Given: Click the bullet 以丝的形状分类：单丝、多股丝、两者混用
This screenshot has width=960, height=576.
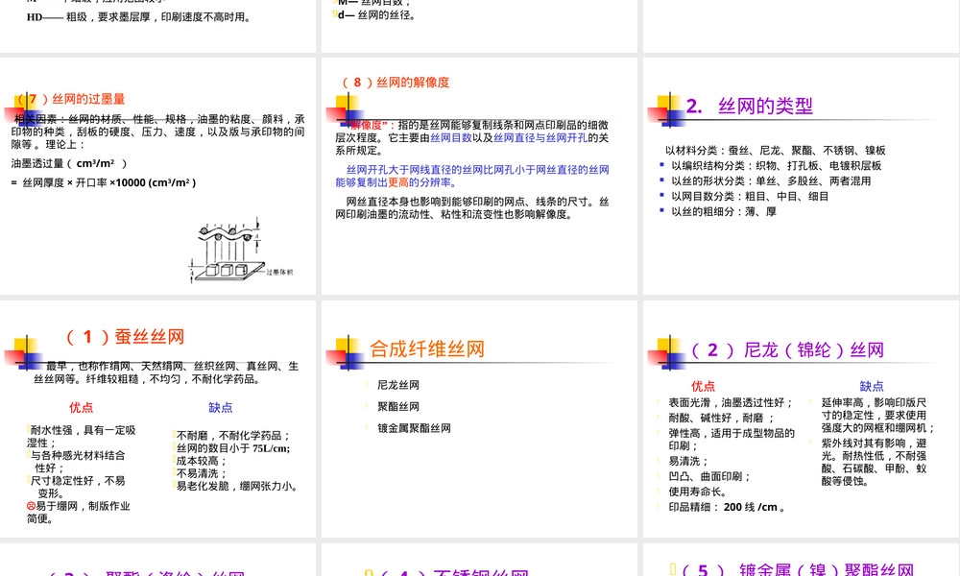Looking at the screenshot, I should point(771,180).
